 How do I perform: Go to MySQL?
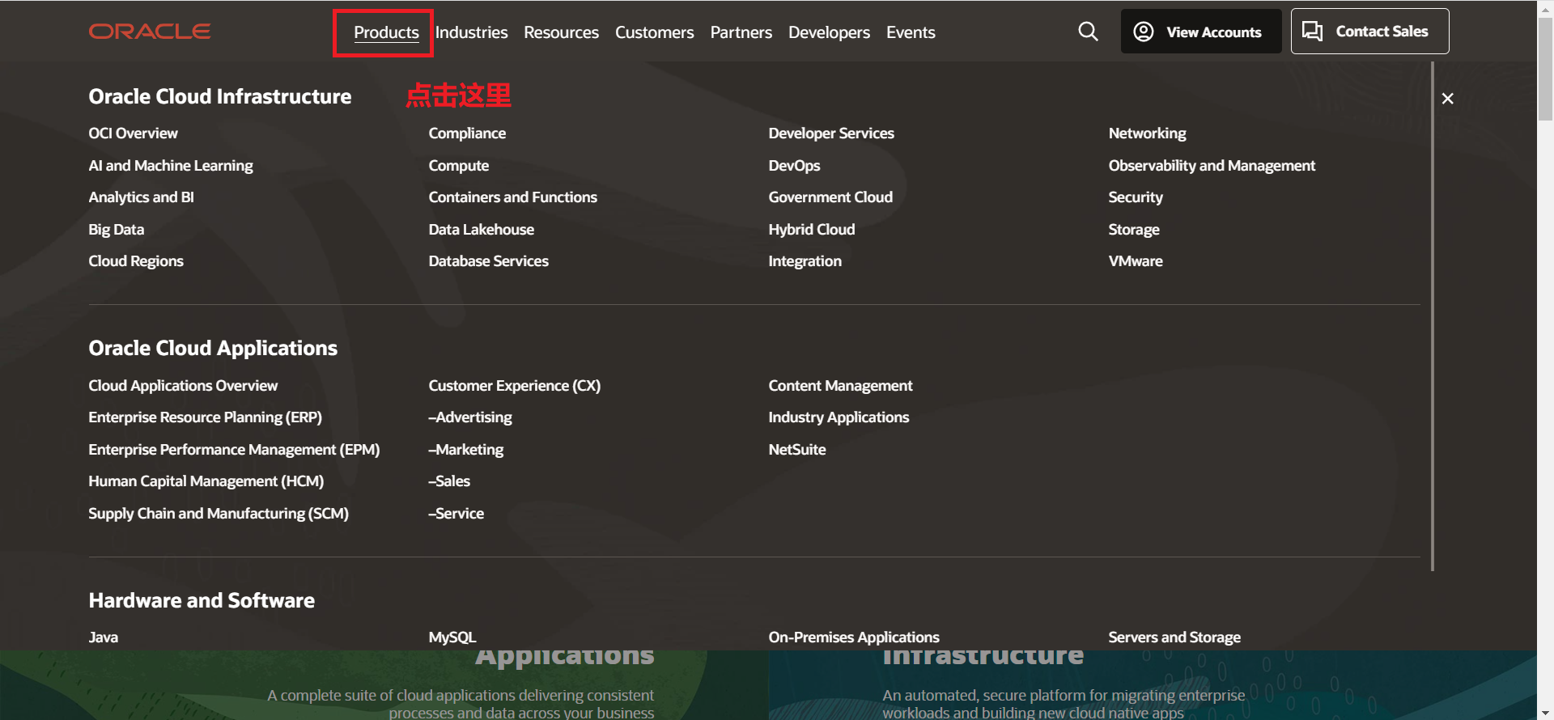pos(452,637)
